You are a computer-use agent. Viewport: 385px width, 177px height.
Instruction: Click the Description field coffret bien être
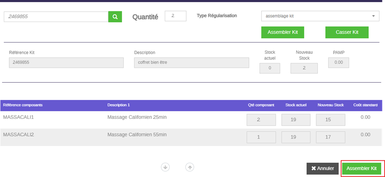click(192, 63)
